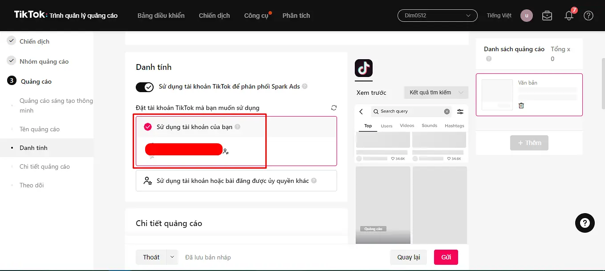Switch to Hashtags tab in preview
This screenshot has width=605, height=271.
pyautogui.click(x=455, y=126)
